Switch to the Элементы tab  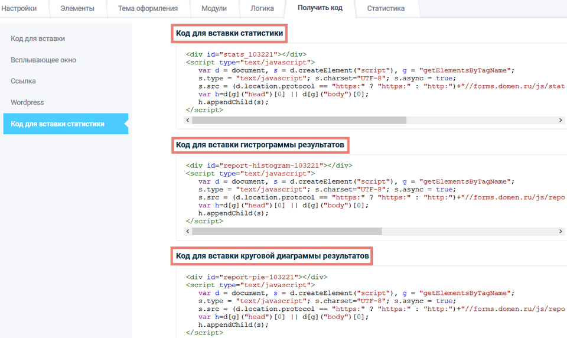point(77,9)
